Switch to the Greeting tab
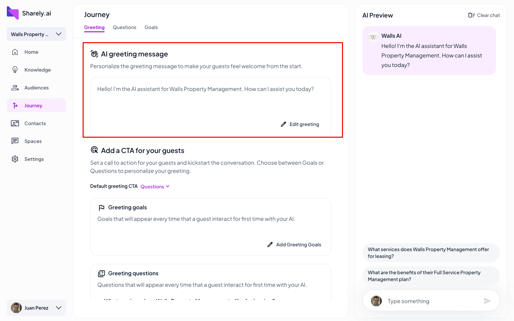 [x=94, y=27]
